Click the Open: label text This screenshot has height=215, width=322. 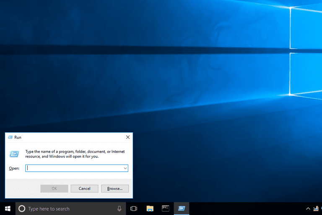click(x=14, y=168)
